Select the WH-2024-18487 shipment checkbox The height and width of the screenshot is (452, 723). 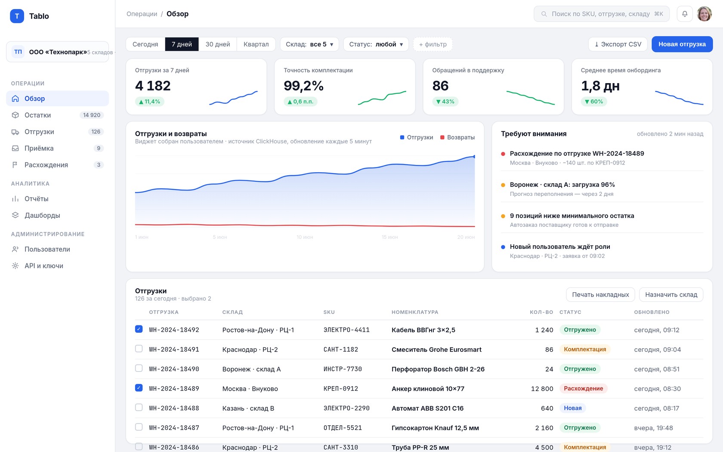[139, 427]
